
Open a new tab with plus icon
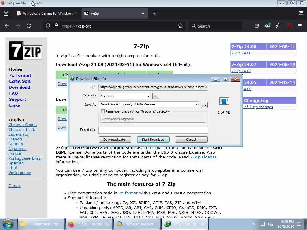154,13
